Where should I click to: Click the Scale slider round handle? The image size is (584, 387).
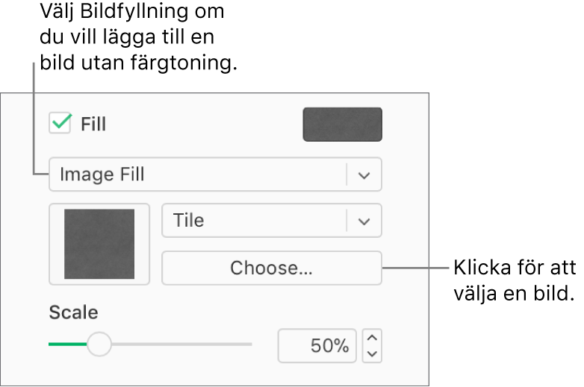(99, 344)
